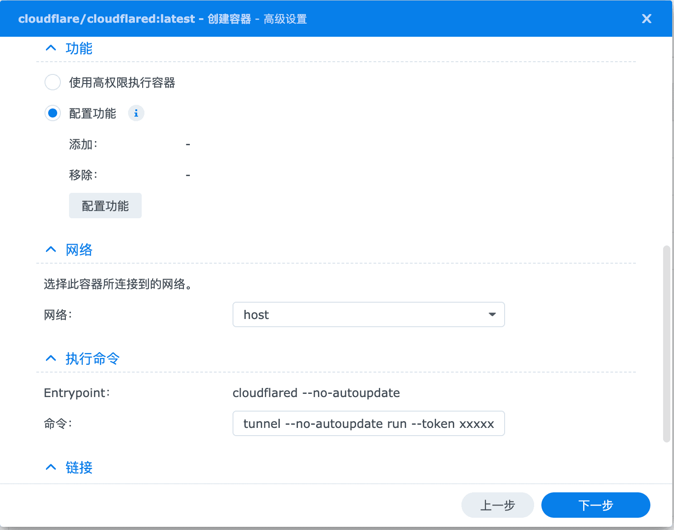Collapse the 功能 section using its chevron
The image size is (674, 530).
click(51, 48)
